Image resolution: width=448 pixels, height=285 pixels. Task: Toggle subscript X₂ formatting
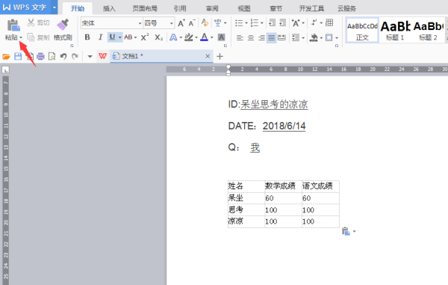(x=158, y=37)
